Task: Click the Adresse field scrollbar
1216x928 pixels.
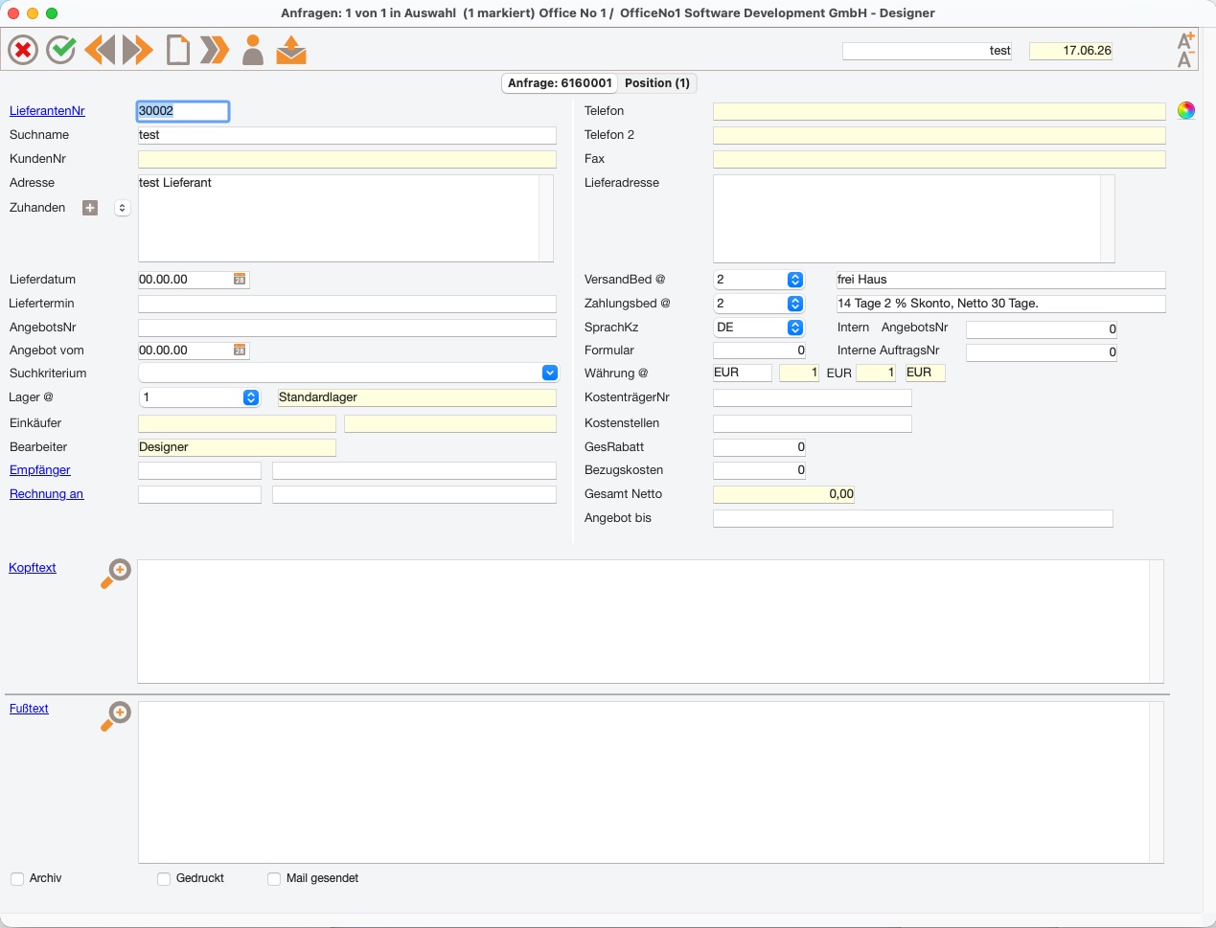Action: coord(546,218)
